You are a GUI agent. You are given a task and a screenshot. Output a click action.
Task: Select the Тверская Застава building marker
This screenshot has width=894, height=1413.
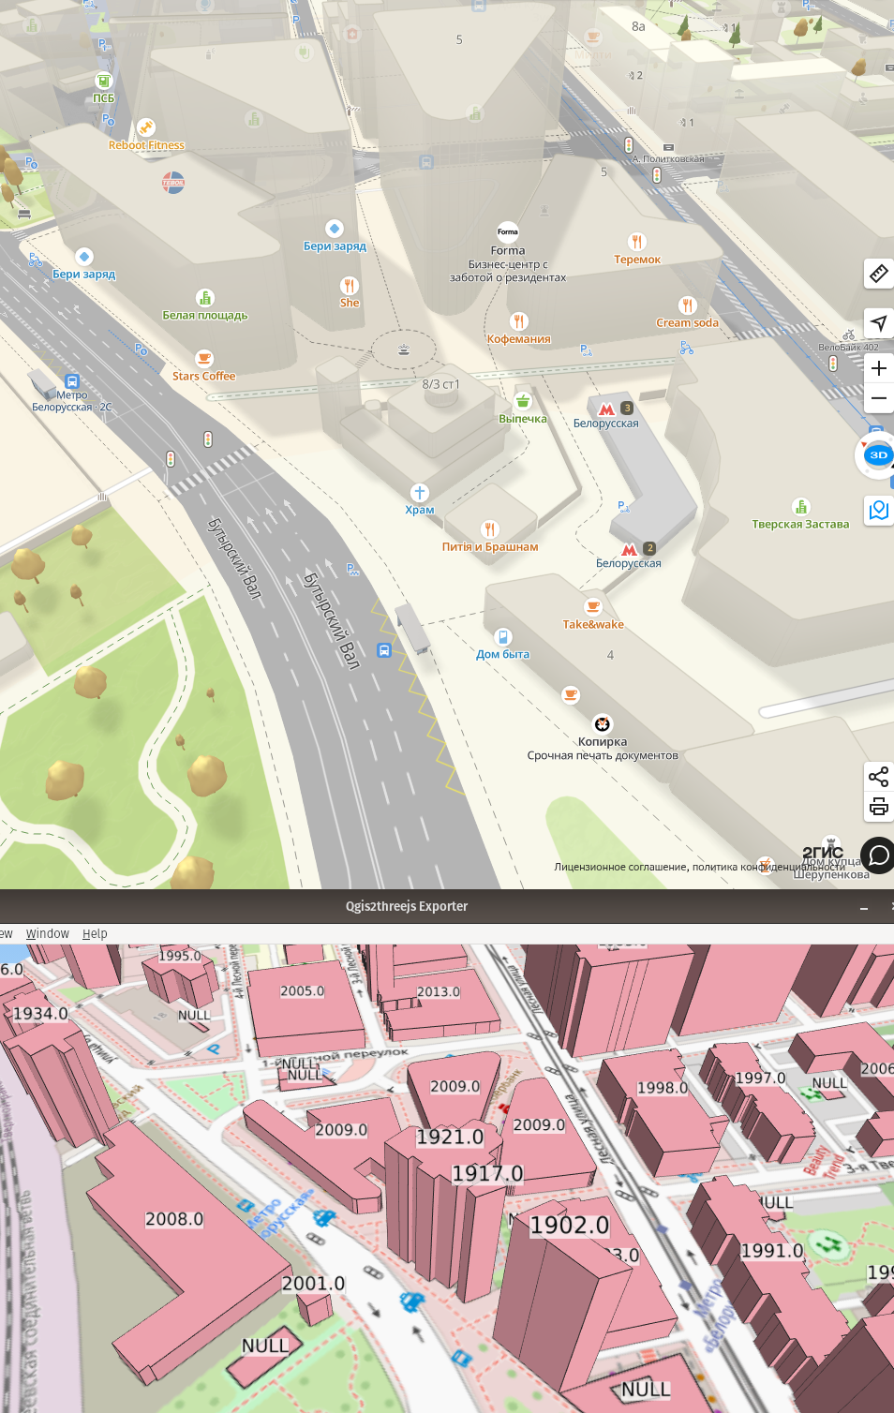click(x=800, y=507)
